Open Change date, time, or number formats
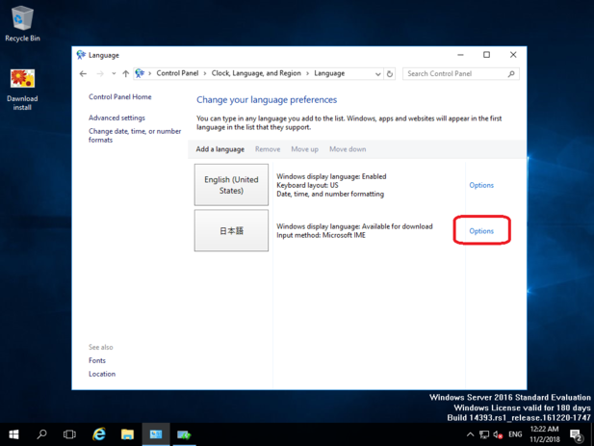 pyautogui.click(x=135, y=135)
